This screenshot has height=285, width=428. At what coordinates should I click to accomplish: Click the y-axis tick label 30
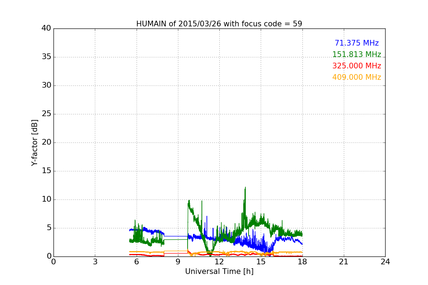point(46,85)
